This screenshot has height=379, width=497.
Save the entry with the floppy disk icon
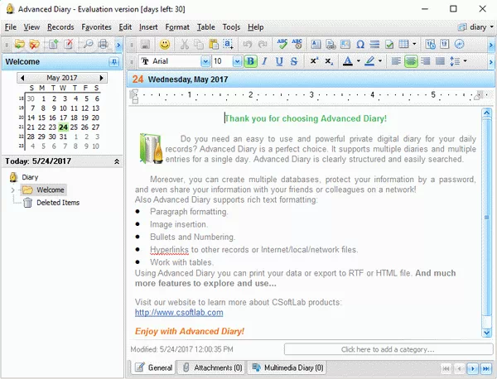[x=145, y=45]
